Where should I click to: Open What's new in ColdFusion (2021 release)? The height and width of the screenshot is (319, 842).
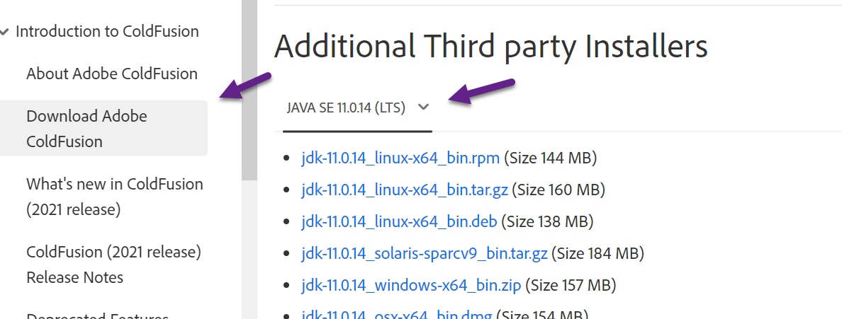click(x=115, y=196)
